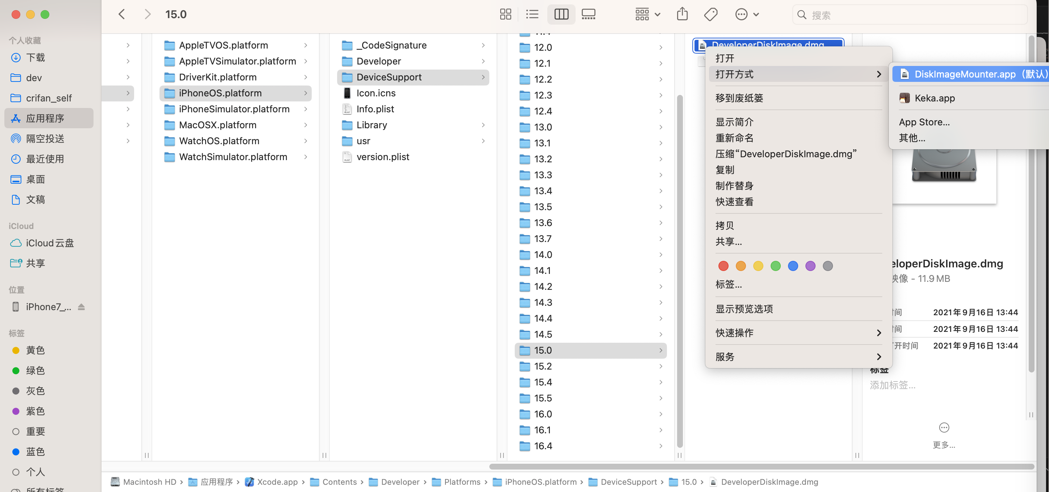Open the Info.plist file
Image resolution: width=1049 pixels, height=492 pixels.
413,109
